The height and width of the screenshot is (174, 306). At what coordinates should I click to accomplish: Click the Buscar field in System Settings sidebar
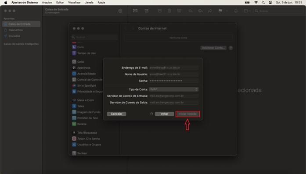[x=94, y=37]
